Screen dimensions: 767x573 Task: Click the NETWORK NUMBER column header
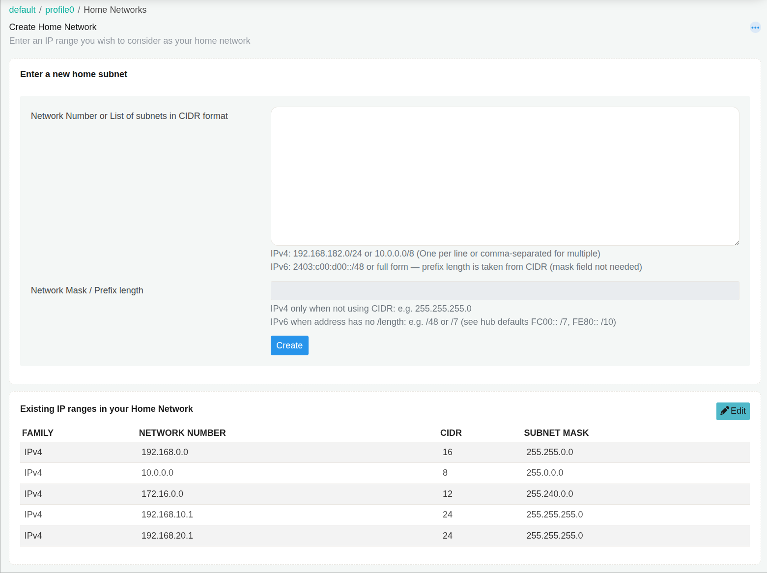point(182,433)
